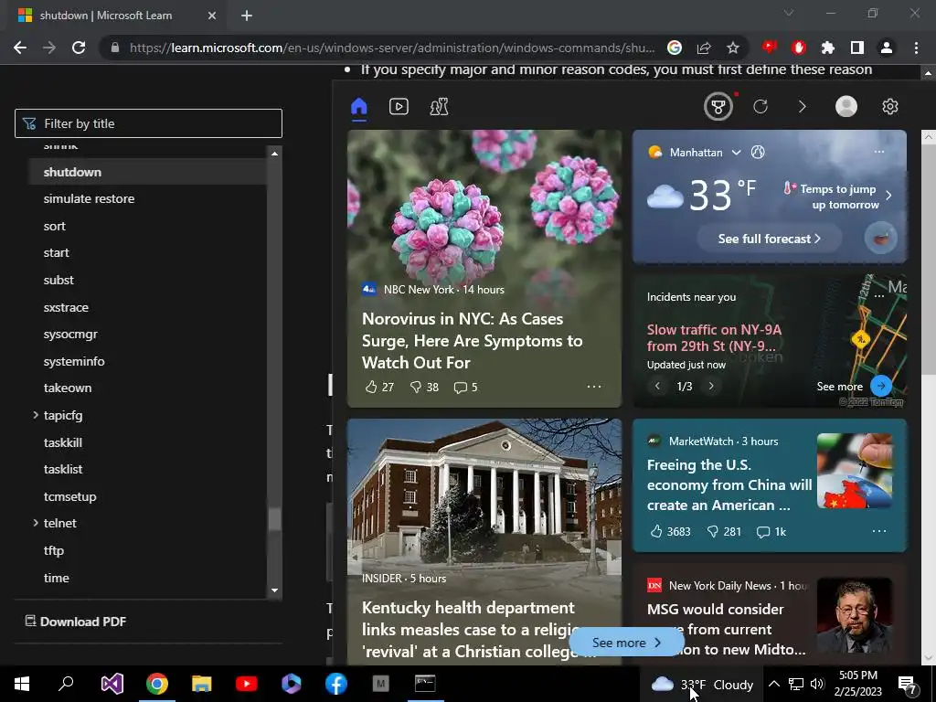
Task: Reload the page in Chrome
Action: click(x=79, y=48)
